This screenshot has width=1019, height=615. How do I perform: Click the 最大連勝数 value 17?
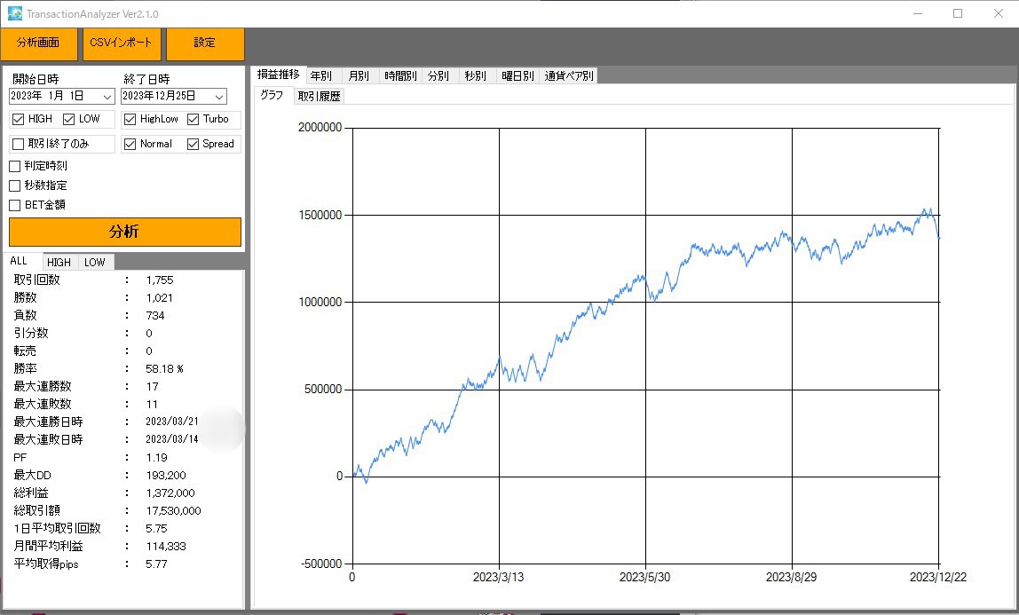tap(152, 386)
